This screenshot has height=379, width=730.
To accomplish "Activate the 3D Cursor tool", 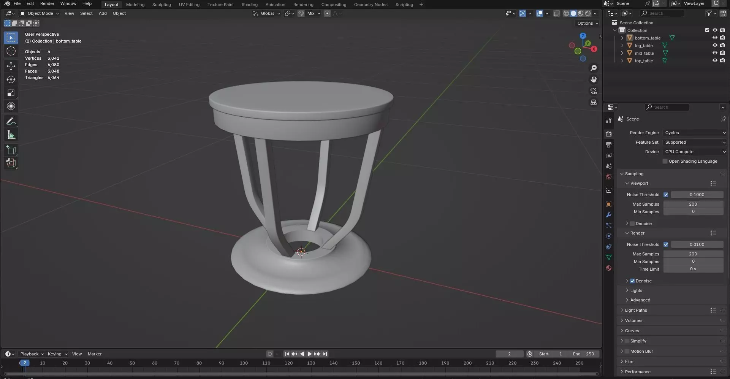I will click(x=11, y=51).
